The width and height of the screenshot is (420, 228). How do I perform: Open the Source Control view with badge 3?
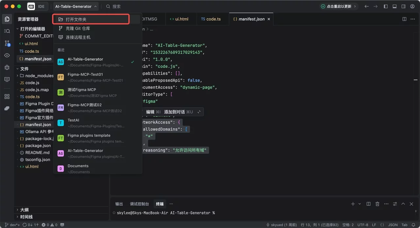pos(7,43)
